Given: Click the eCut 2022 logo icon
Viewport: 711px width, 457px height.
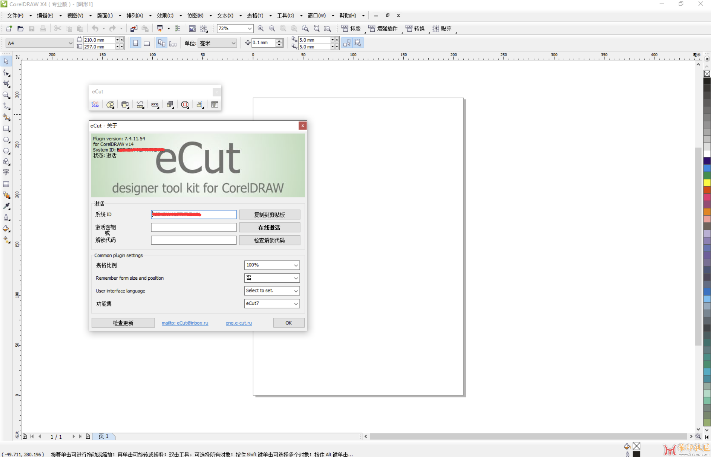Looking at the screenshot, I should [x=95, y=105].
